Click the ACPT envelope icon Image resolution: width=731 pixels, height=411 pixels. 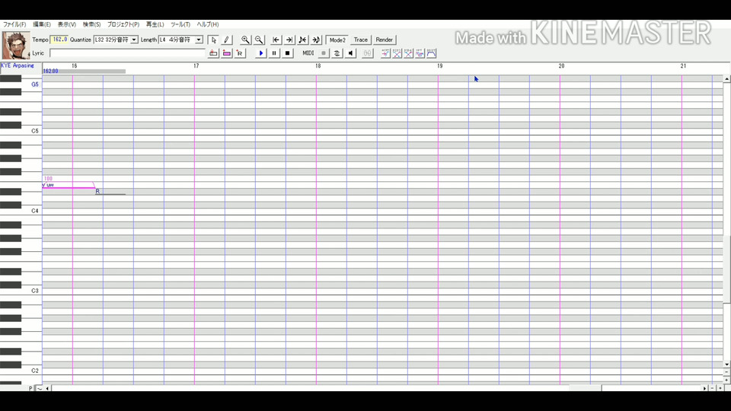(385, 53)
